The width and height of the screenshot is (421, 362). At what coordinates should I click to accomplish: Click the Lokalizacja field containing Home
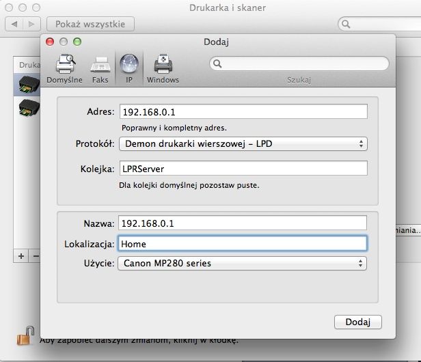[243, 243]
